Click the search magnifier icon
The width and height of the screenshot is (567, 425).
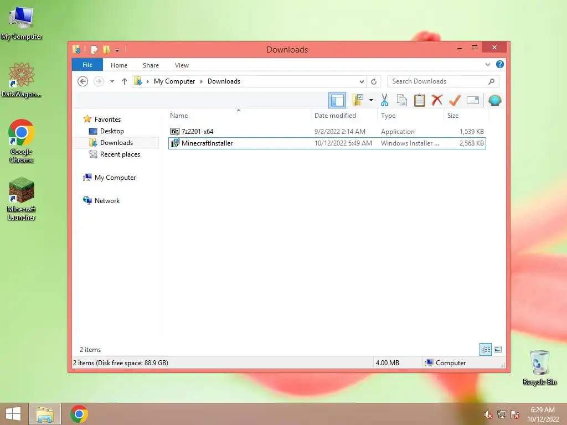point(492,81)
